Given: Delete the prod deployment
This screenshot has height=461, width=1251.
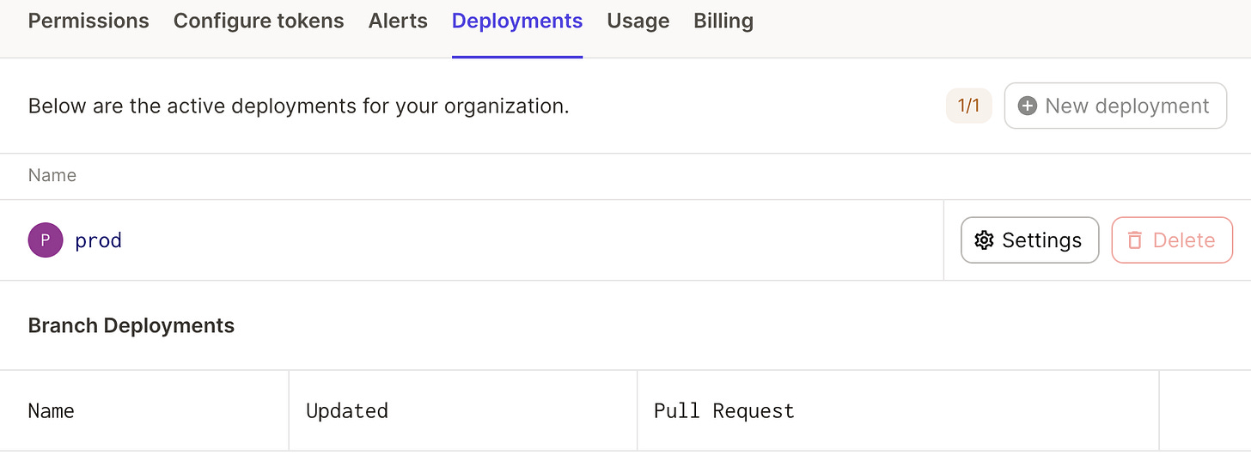Looking at the screenshot, I should 1172,240.
